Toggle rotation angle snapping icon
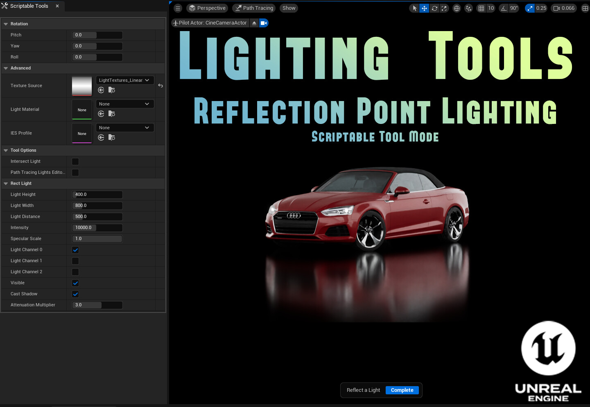 (504, 8)
